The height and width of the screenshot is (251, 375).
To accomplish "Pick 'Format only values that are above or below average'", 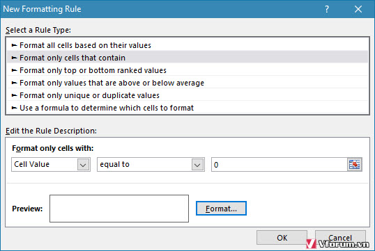I will 187,83.
